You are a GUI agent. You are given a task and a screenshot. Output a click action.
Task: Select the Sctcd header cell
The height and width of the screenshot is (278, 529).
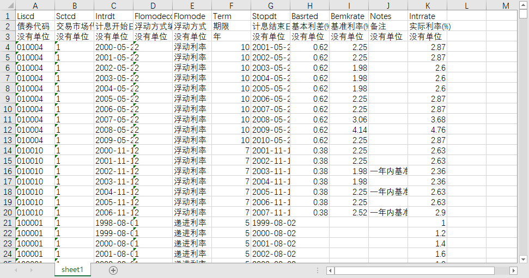pos(75,16)
